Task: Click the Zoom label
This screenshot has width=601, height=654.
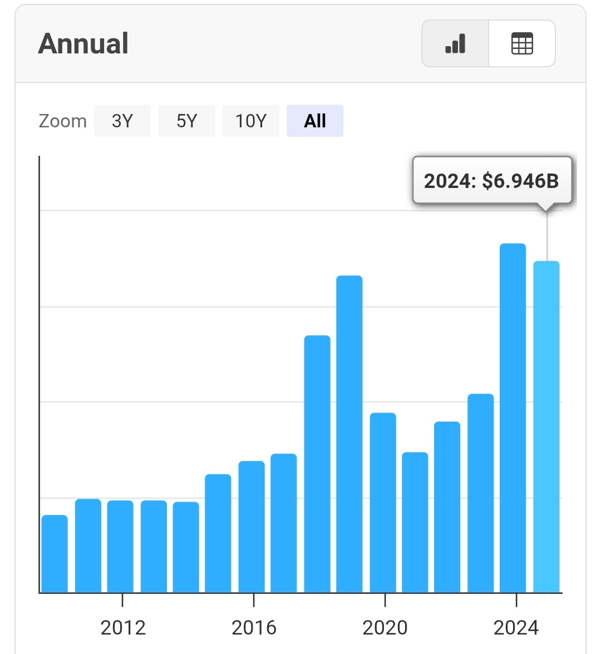Action: coord(62,121)
